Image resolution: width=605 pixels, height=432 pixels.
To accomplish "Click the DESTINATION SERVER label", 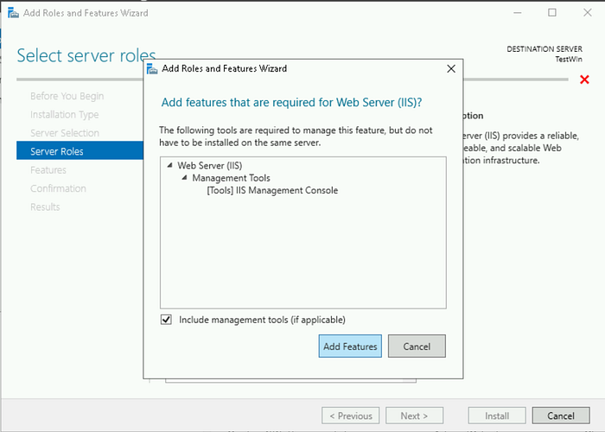I will pyautogui.click(x=544, y=49).
